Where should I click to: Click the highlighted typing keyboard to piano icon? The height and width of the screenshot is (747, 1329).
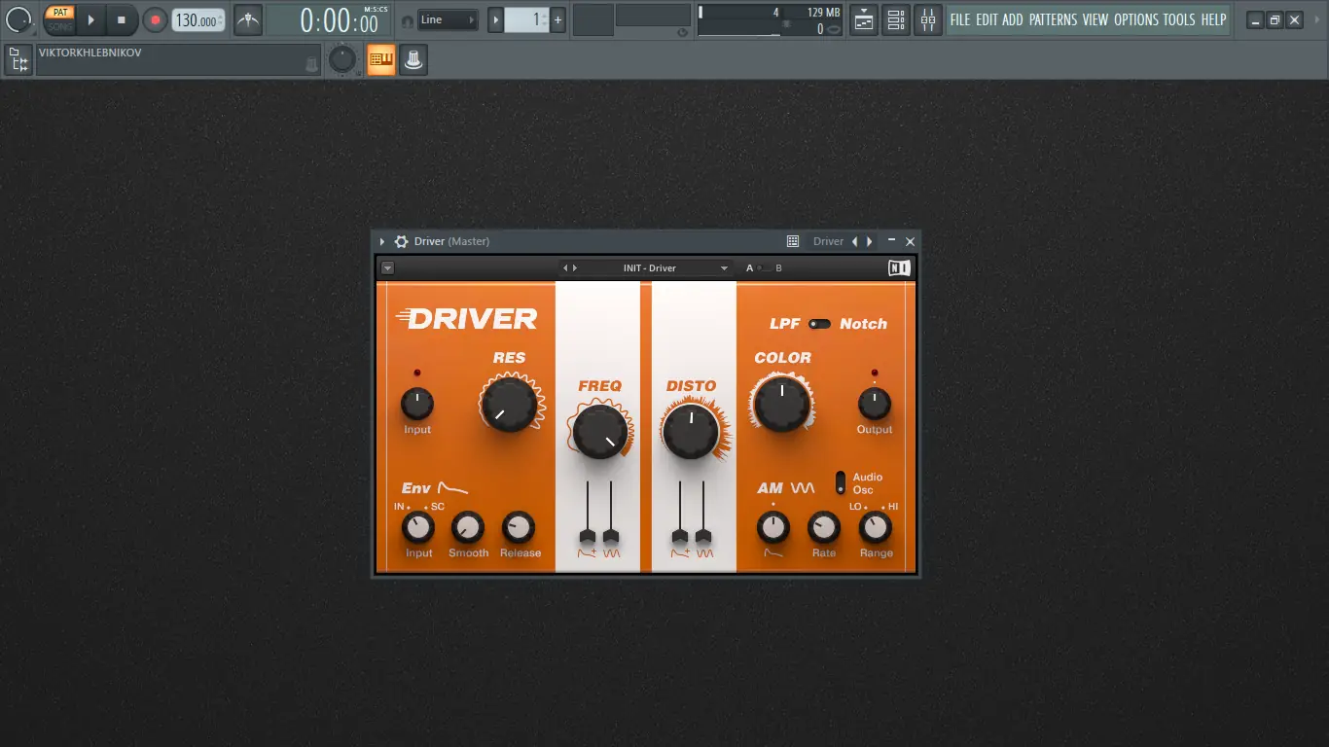(x=381, y=60)
